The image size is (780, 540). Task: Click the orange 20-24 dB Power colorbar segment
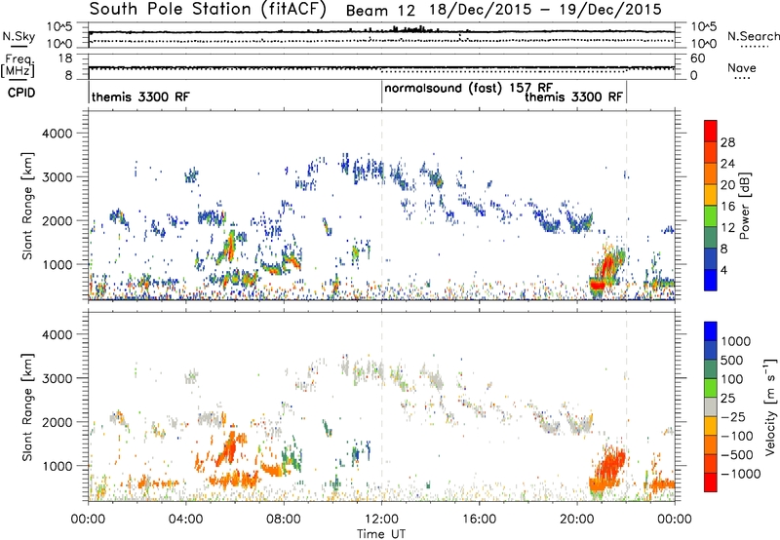click(711, 174)
